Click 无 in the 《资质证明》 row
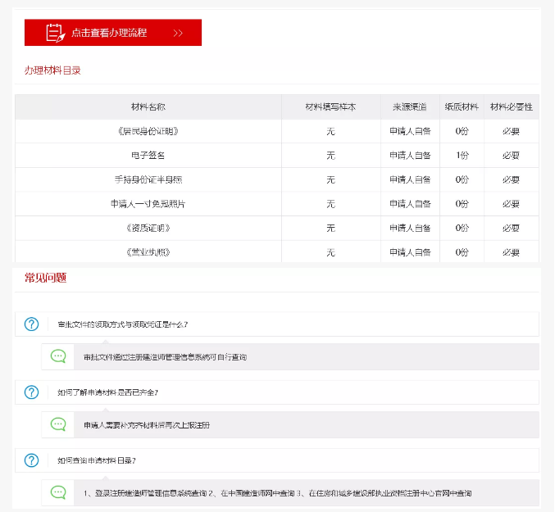This screenshot has width=555, height=512. [x=330, y=228]
